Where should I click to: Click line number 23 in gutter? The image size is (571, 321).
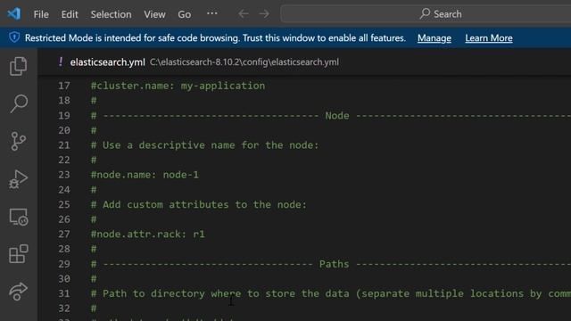(x=64, y=175)
